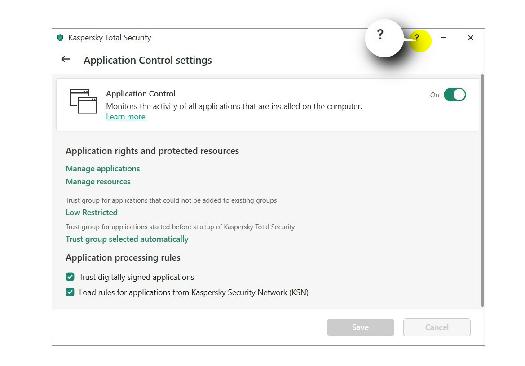Open the Learn more link
Viewport: 525px width, 366px height.
(x=126, y=117)
